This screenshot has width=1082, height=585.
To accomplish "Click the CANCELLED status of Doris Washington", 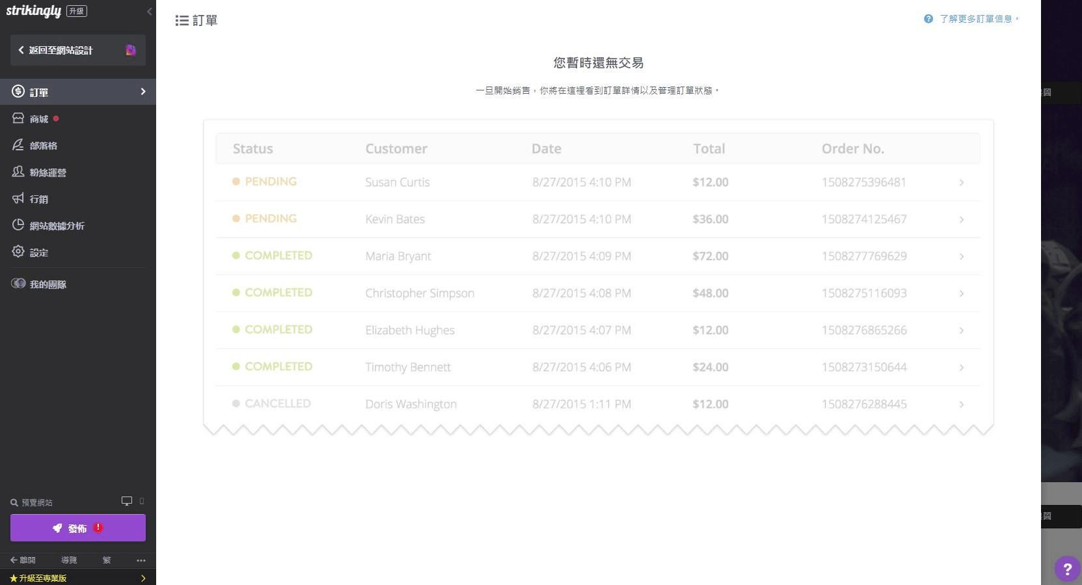I will tap(271, 404).
